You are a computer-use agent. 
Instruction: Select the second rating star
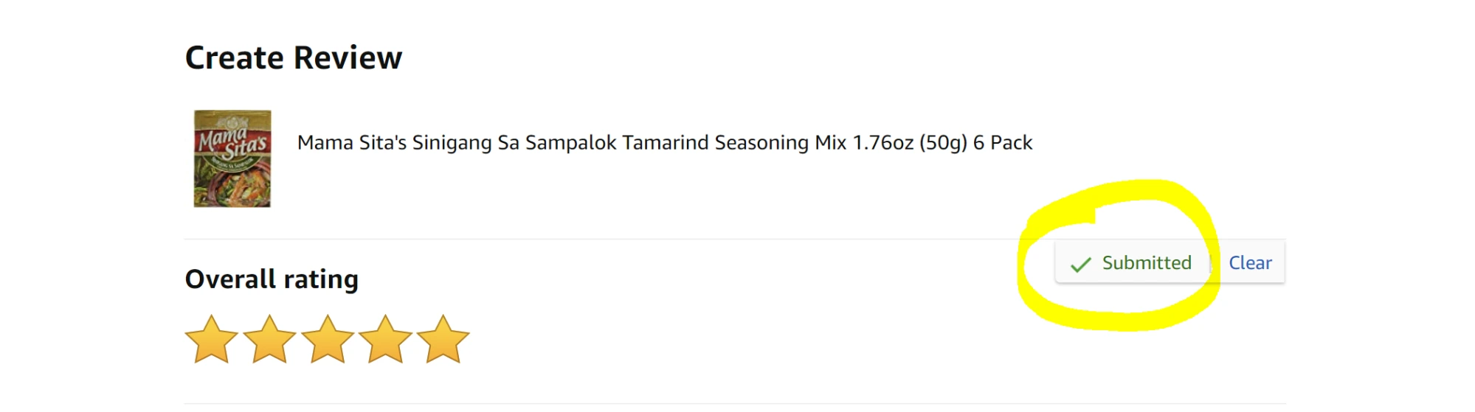click(x=269, y=340)
